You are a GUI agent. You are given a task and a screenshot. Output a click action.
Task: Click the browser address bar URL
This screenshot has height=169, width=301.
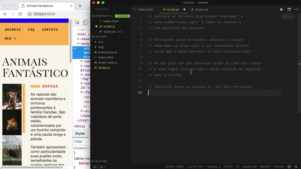point(44,14)
